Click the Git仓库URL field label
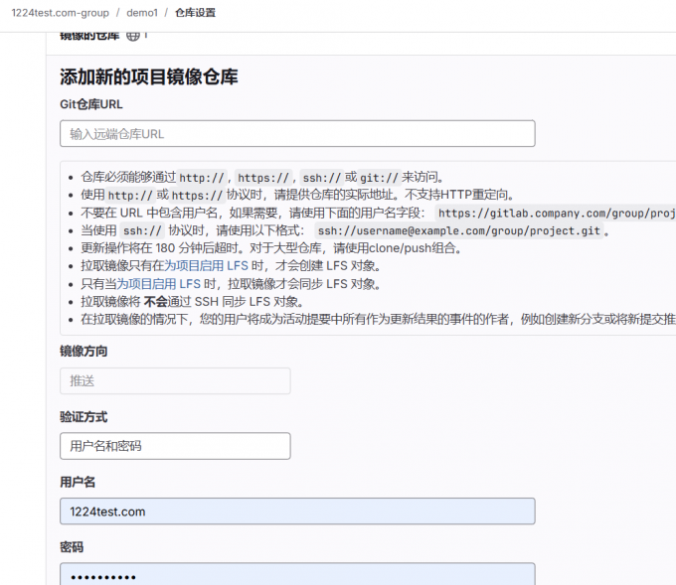 91,104
